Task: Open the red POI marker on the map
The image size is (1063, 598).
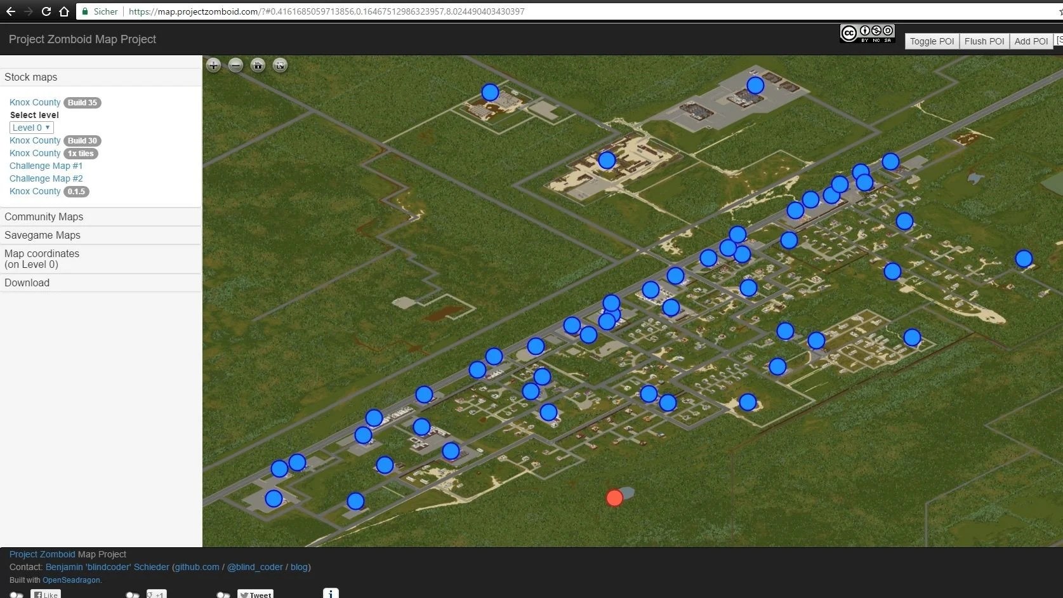Action: (614, 498)
